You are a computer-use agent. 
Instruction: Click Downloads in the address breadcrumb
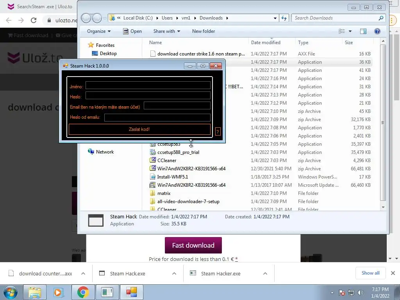tap(211, 18)
